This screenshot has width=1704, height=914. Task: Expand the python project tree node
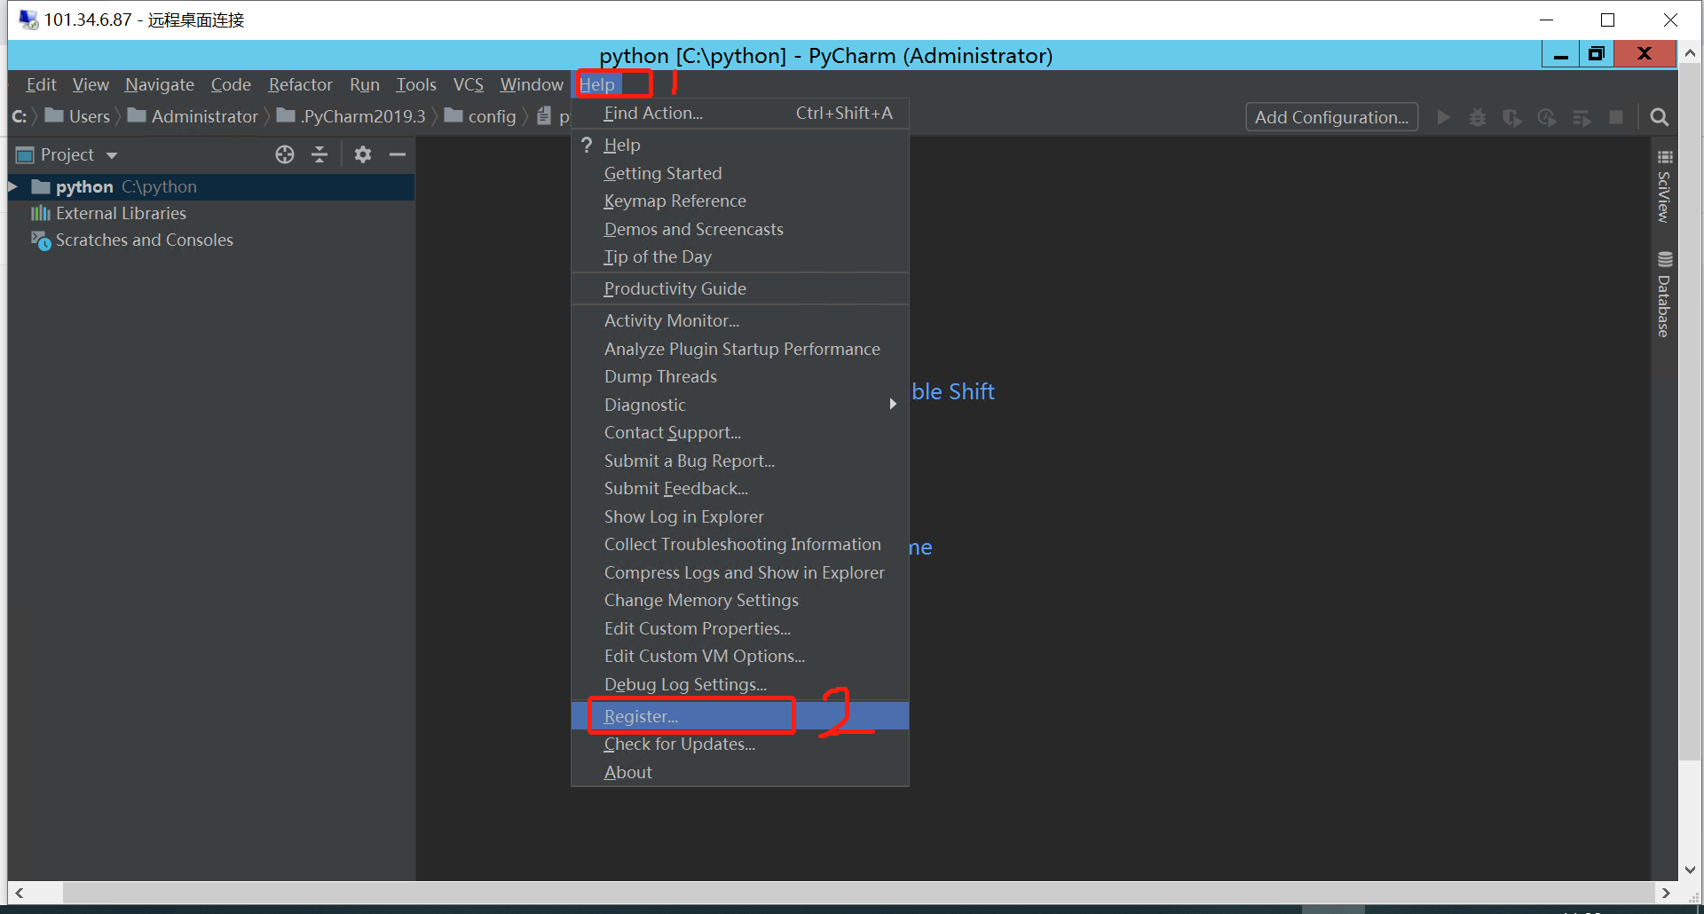pyautogui.click(x=13, y=186)
